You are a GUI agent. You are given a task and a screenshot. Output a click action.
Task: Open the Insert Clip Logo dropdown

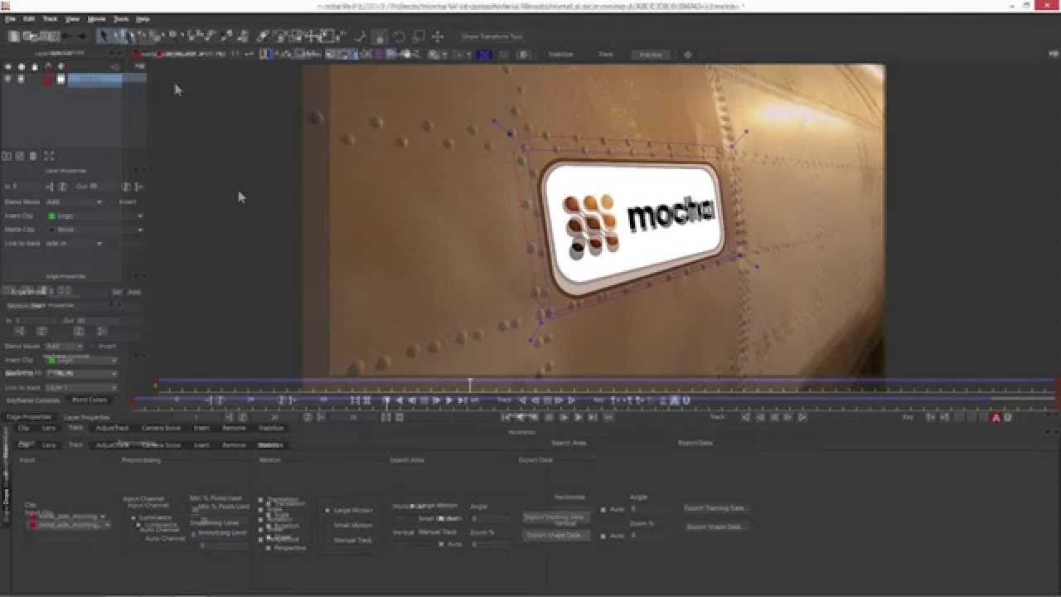point(94,216)
